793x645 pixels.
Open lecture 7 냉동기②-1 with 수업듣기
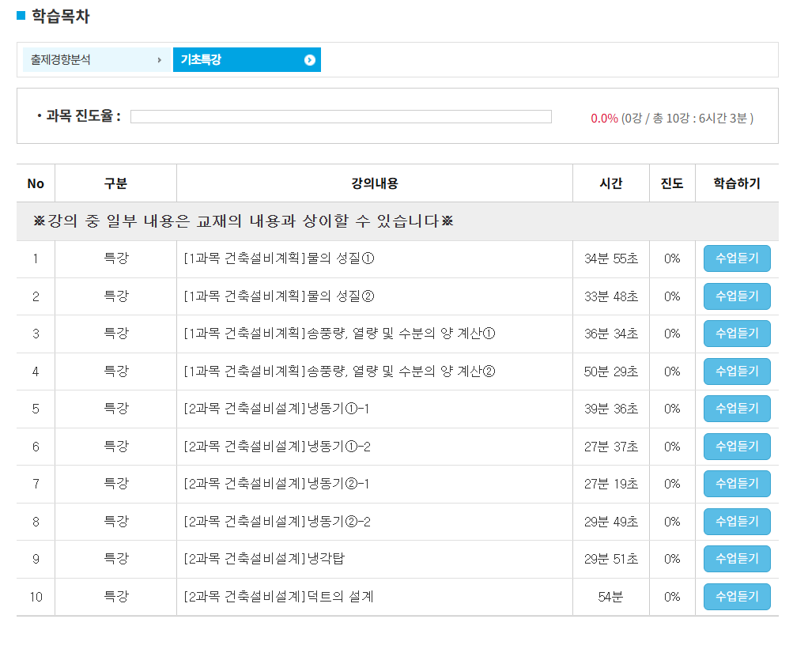coord(736,484)
